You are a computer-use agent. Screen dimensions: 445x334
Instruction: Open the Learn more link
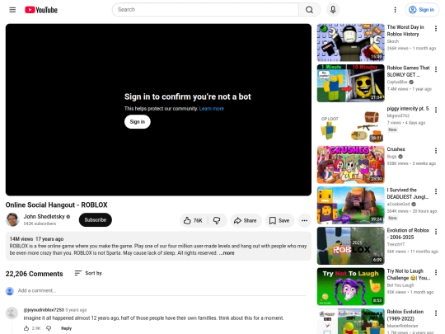coord(212,109)
